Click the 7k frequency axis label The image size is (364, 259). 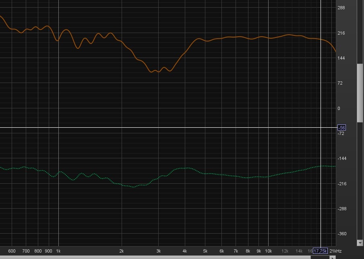pyautogui.click(x=236, y=251)
